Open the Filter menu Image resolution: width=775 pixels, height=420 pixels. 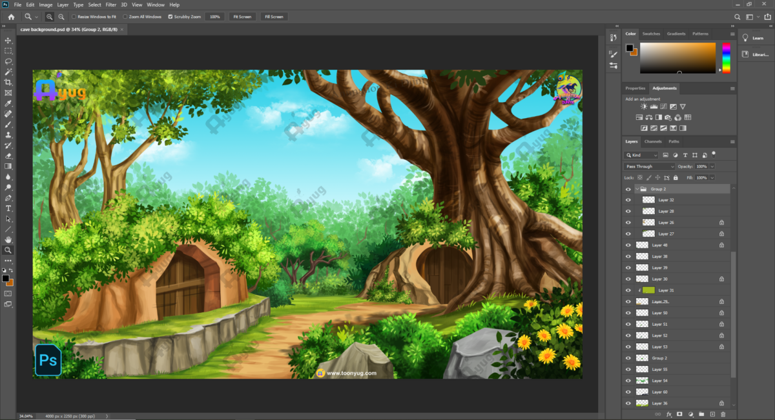pos(111,5)
